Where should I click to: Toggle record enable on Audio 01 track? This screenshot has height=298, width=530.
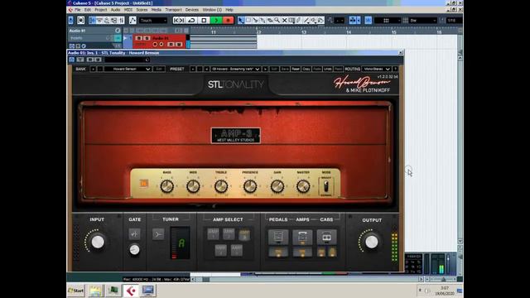(155, 44)
